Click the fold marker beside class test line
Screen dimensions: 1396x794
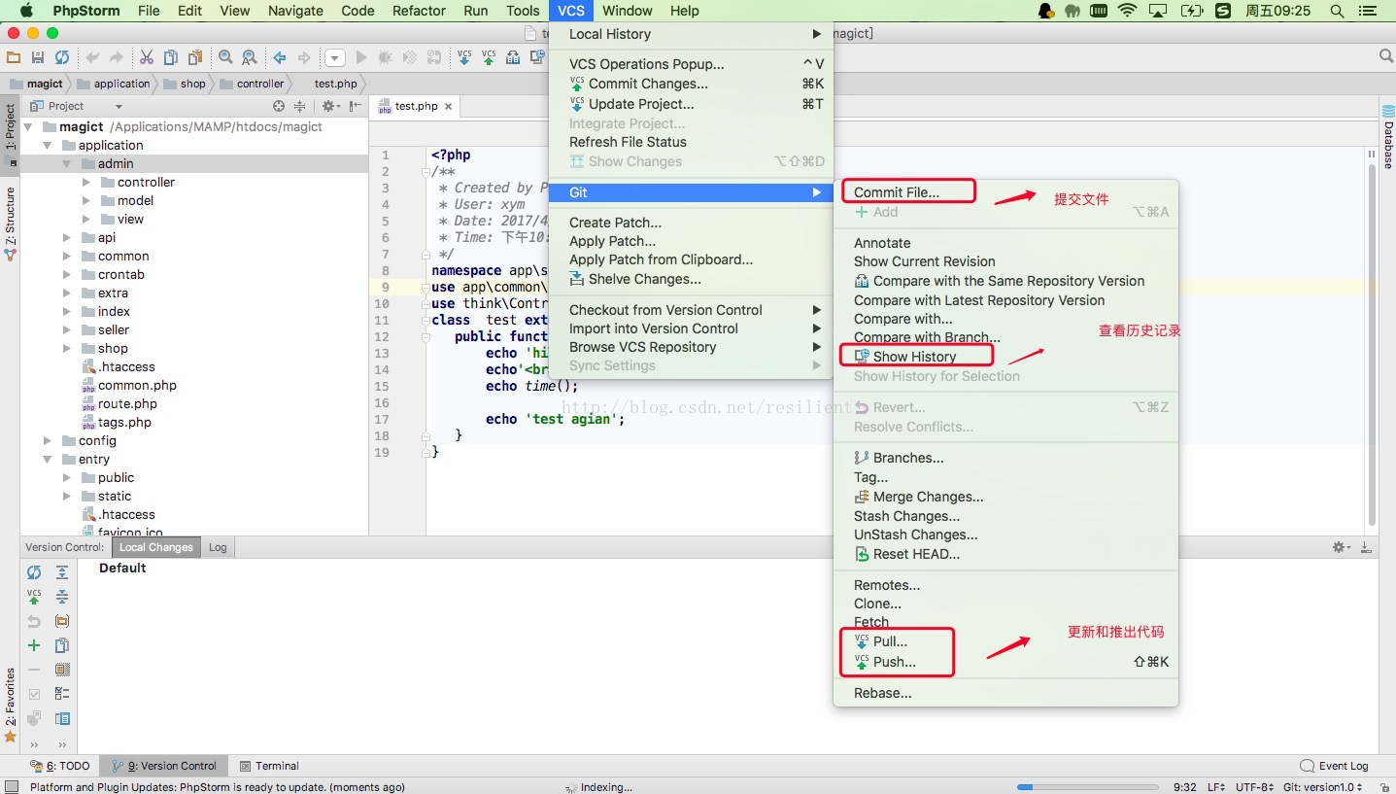pyautogui.click(x=426, y=321)
